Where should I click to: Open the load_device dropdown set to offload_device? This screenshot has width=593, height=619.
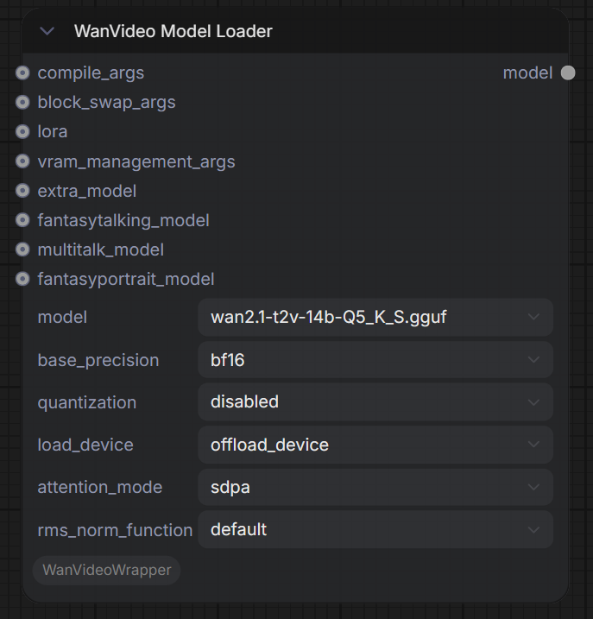pos(375,445)
